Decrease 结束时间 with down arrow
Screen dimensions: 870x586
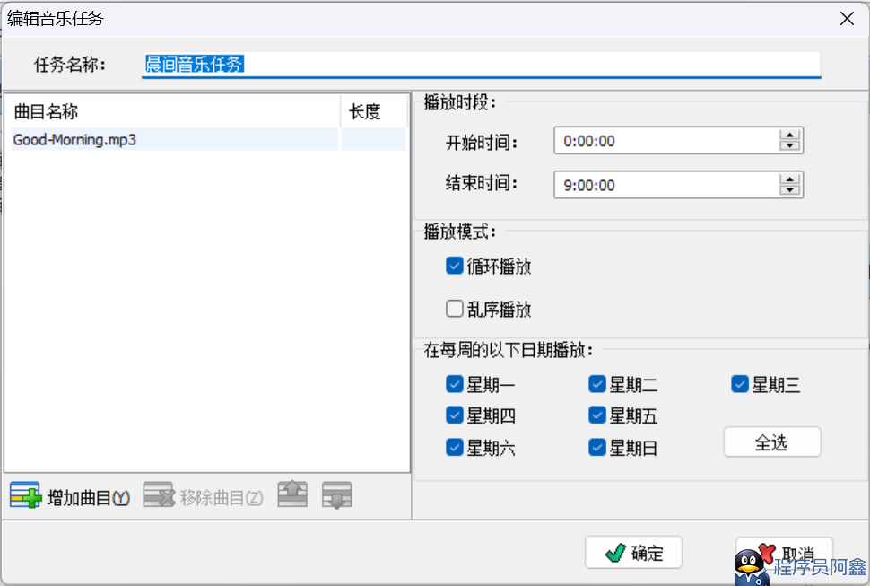click(789, 190)
